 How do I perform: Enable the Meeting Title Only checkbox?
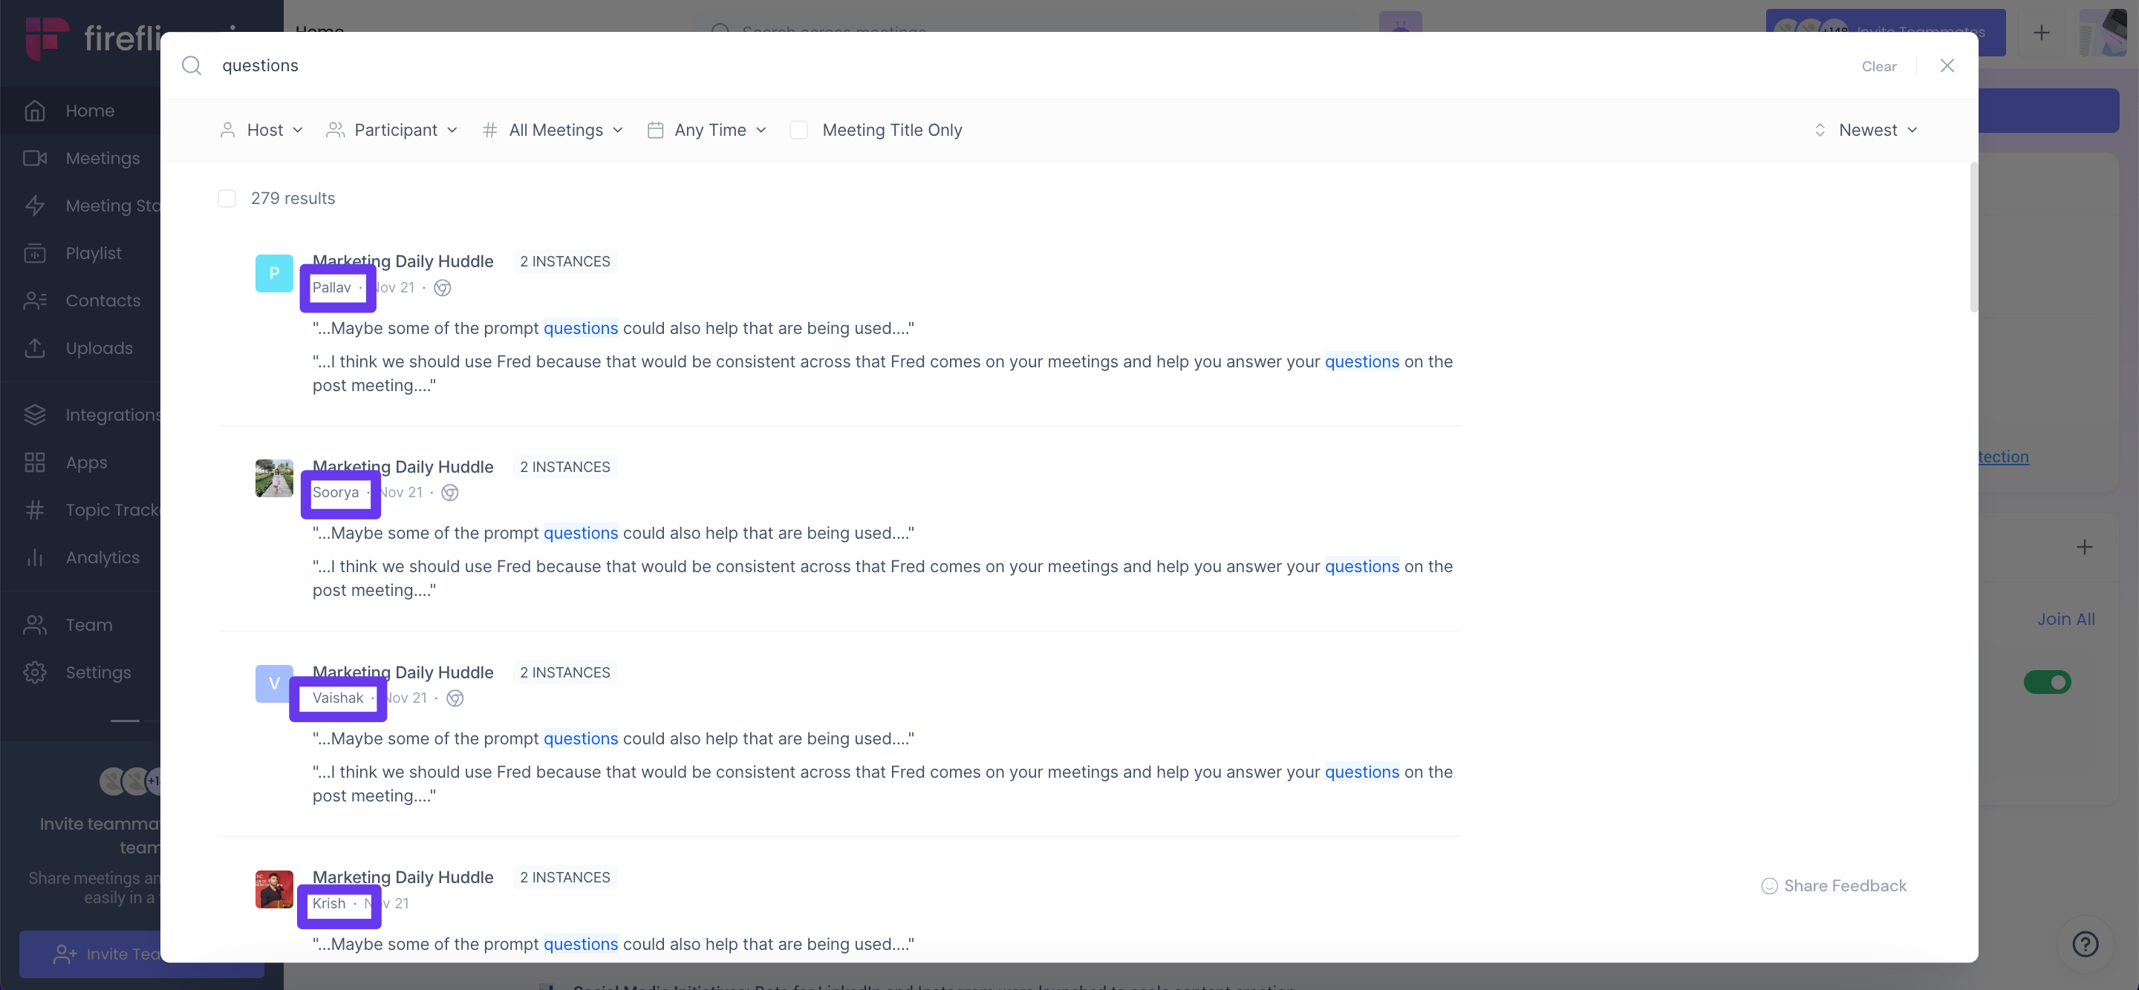(x=798, y=129)
